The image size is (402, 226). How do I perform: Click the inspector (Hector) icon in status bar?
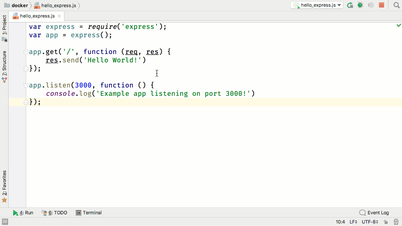coord(396,222)
